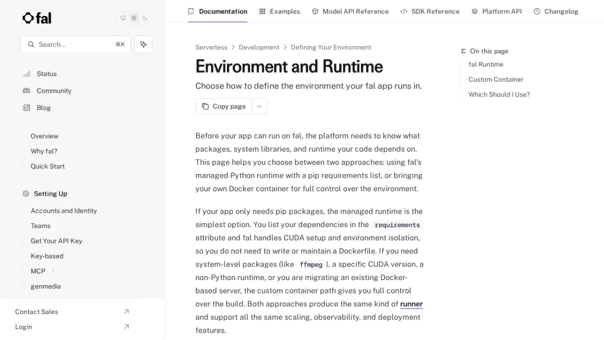Image resolution: width=604 pixels, height=340 pixels.
Task: Switch to dark theme mode
Action: tap(145, 18)
